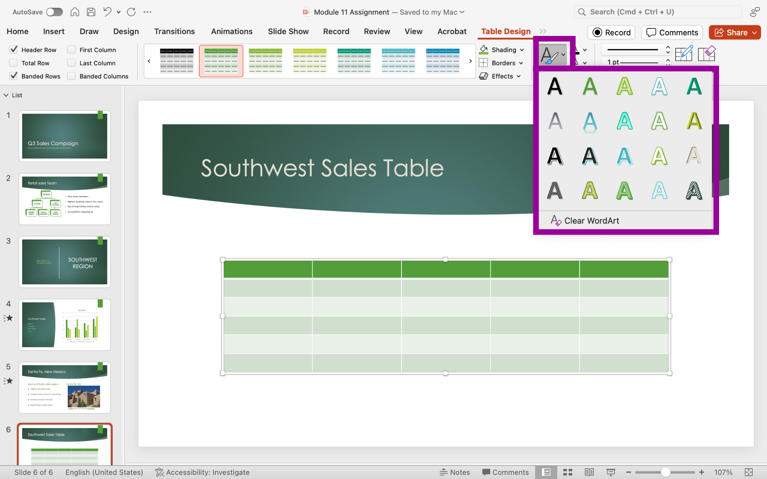Uncheck the Banded Rows option

pyautogui.click(x=14, y=76)
